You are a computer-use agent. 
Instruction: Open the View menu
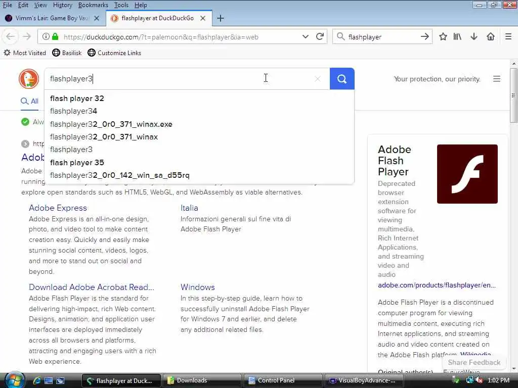(x=40, y=5)
